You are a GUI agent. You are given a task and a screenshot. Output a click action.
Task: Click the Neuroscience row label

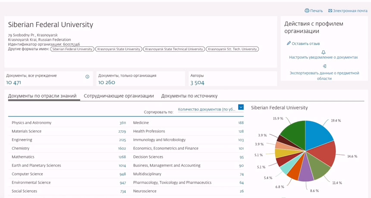[145, 191]
